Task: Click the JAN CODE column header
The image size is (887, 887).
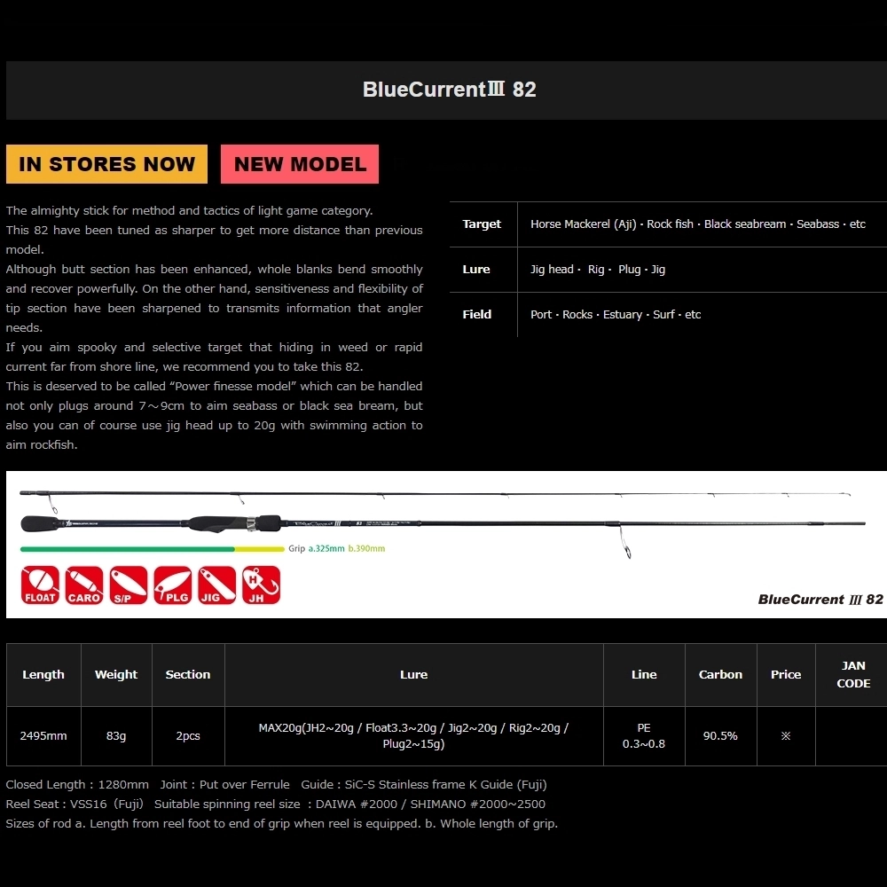Action: [853, 674]
